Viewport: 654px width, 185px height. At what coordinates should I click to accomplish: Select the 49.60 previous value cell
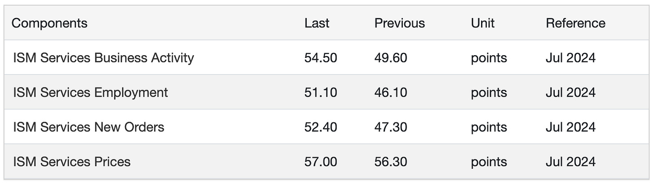click(x=391, y=58)
